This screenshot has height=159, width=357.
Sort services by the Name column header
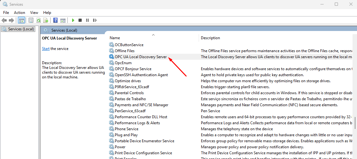115,38
